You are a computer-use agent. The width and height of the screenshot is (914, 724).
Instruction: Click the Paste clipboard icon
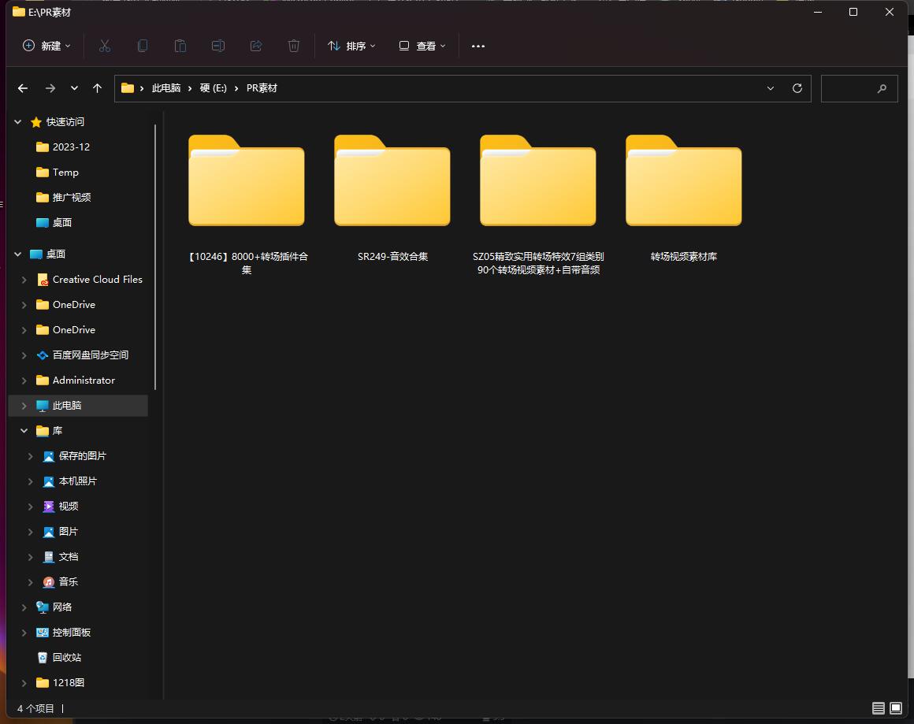[x=180, y=46]
